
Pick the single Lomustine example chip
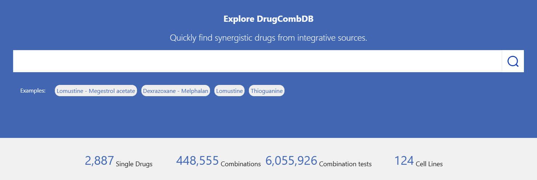(229, 91)
